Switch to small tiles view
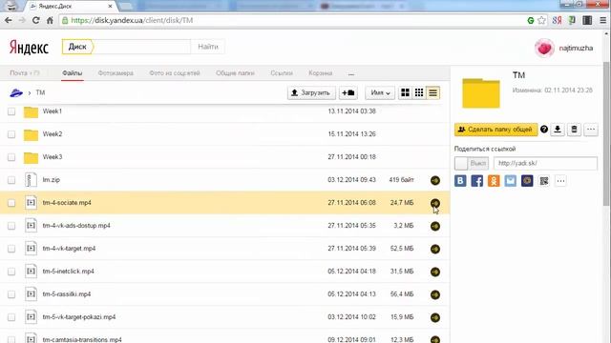 419,92
